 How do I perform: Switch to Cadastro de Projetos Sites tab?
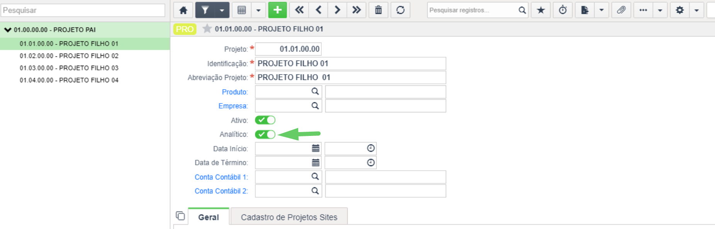[289, 217]
